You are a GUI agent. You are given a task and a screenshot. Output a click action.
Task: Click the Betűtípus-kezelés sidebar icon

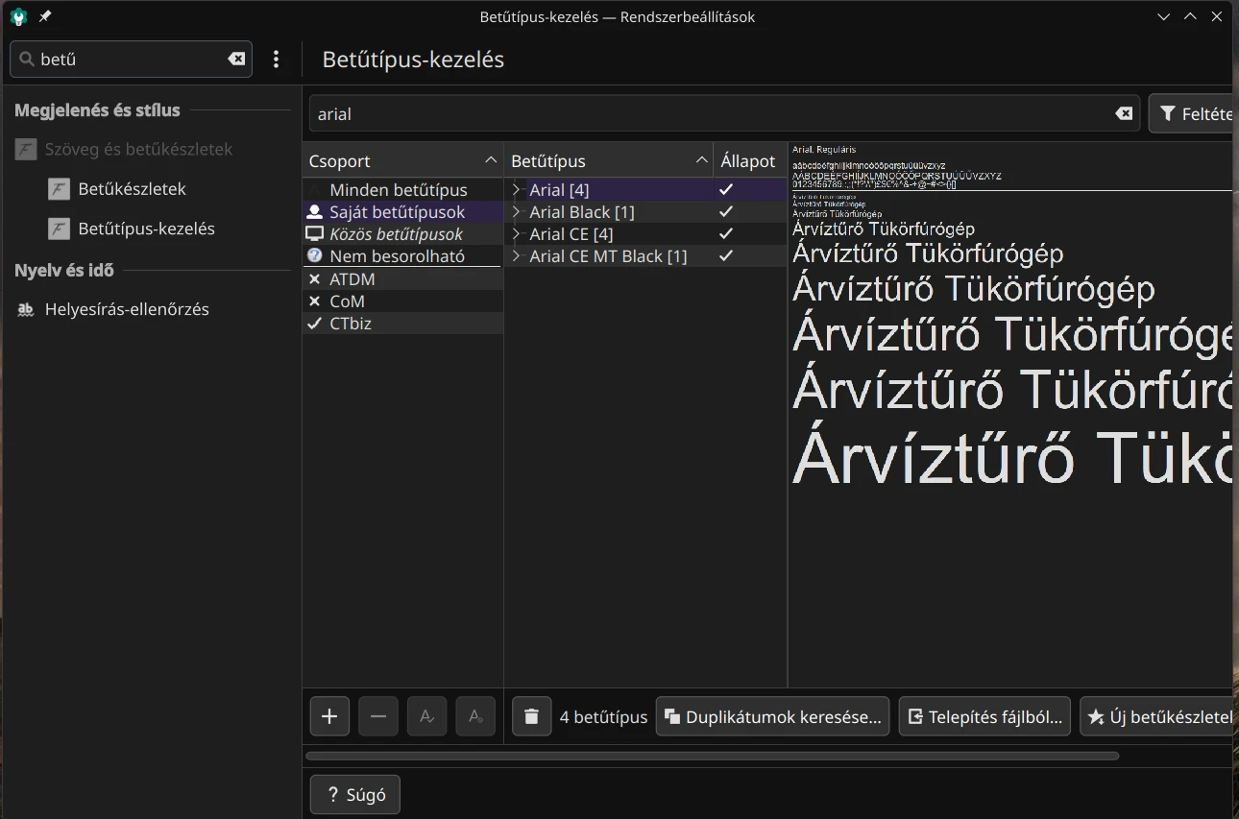pyautogui.click(x=59, y=229)
